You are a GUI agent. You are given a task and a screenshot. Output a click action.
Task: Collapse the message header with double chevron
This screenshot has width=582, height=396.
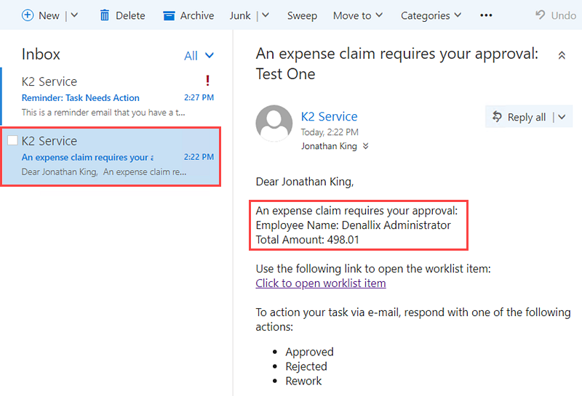[562, 56]
